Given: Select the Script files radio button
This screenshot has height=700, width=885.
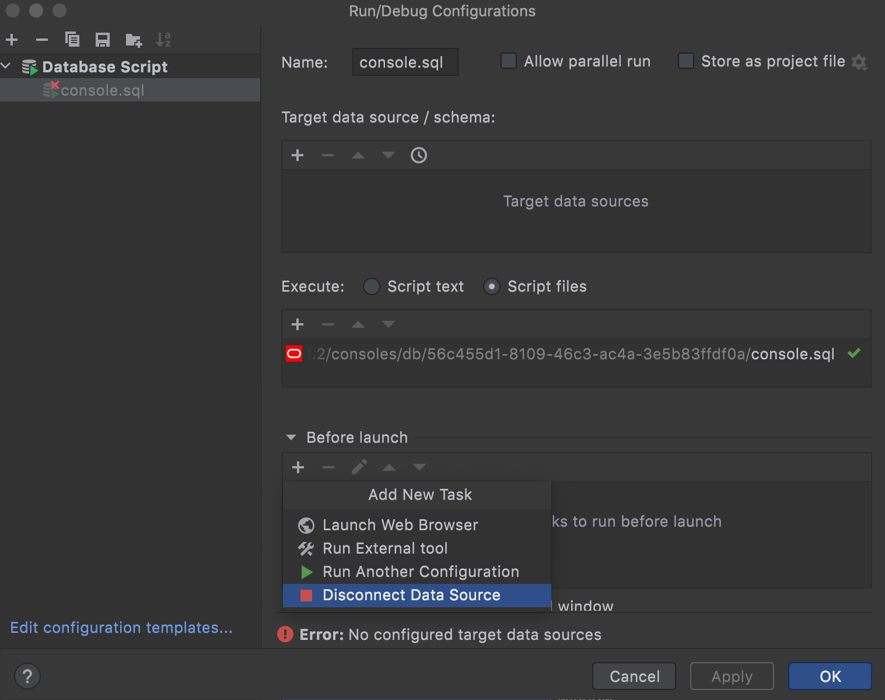Looking at the screenshot, I should 492,286.
